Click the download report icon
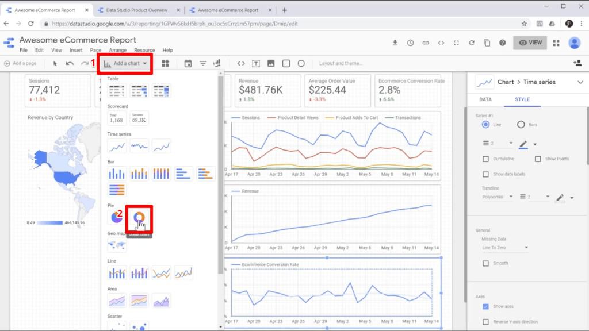Screen dimensions: 589x331 pos(395,43)
